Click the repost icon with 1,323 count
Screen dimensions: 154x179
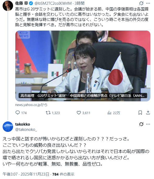pyautogui.click(x=48, y=113)
